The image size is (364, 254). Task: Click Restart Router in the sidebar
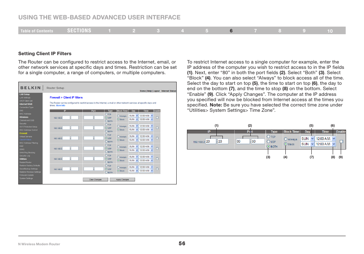pyautogui.click(x=26, y=162)
